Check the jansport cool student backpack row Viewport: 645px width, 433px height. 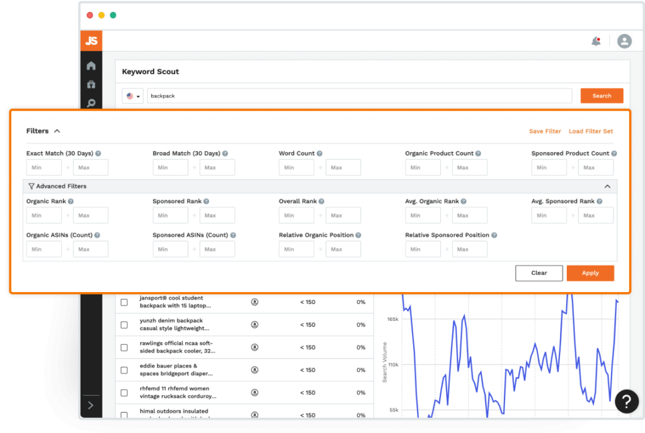pyautogui.click(x=124, y=302)
